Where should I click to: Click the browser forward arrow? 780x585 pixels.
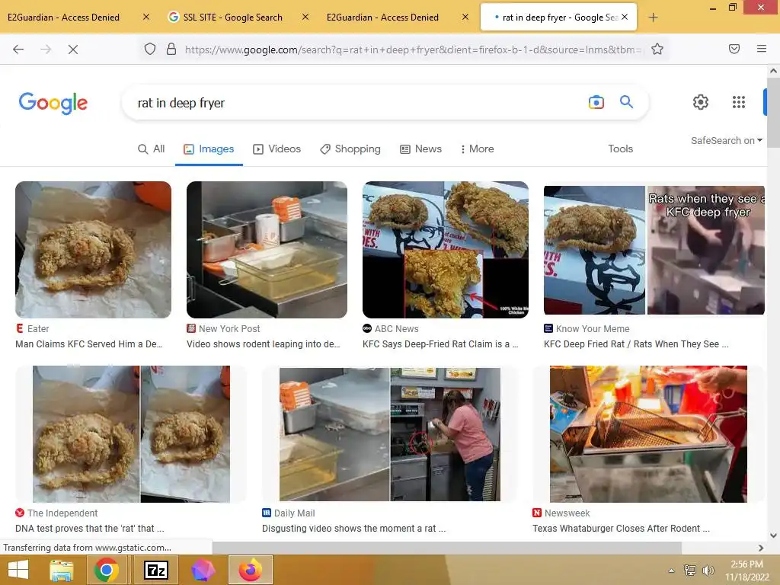coord(46,50)
